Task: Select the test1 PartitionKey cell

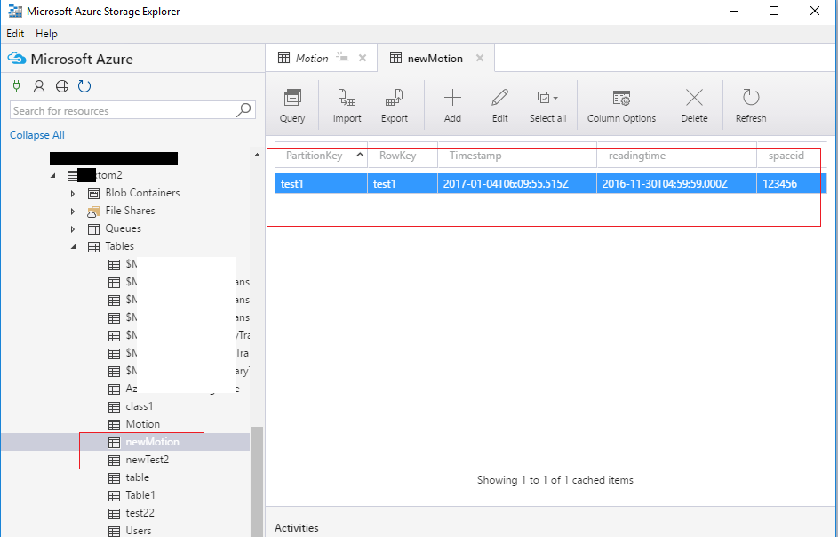Action: (x=321, y=183)
